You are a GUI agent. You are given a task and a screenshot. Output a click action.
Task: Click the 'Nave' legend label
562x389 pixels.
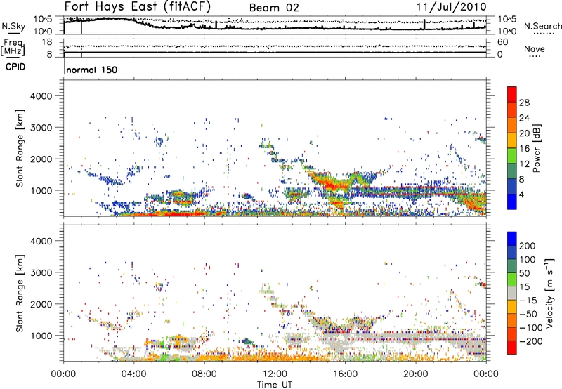535,49
